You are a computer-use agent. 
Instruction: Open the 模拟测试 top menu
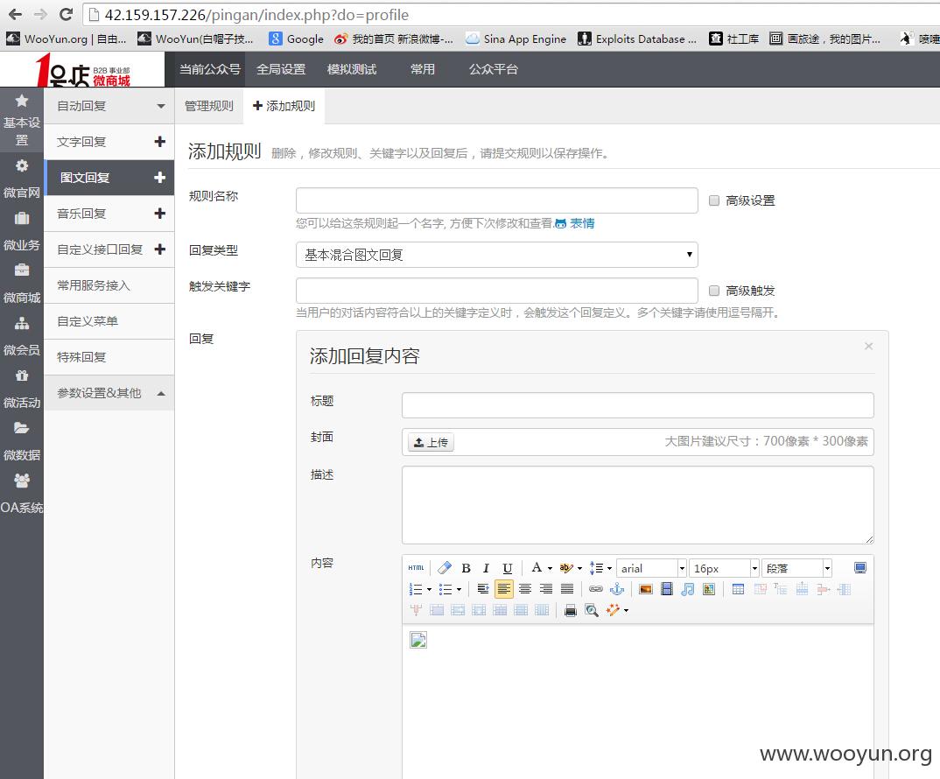click(x=352, y=69)
